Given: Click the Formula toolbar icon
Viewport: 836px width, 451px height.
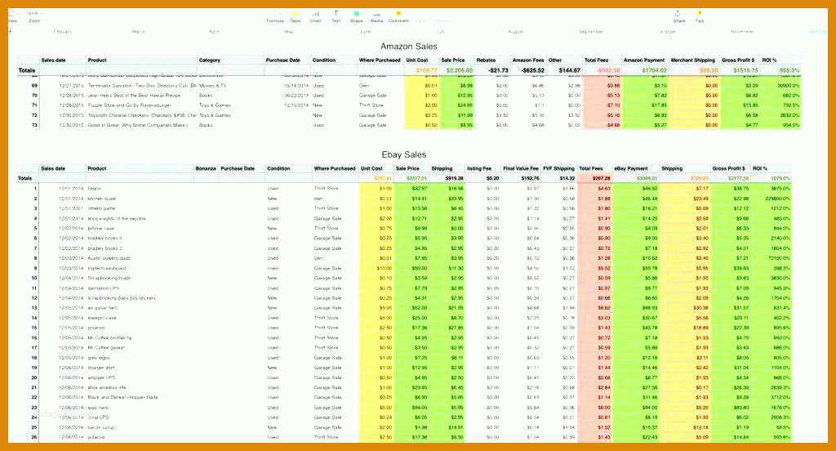Looking at the screenshot, I should coord(274,16).
